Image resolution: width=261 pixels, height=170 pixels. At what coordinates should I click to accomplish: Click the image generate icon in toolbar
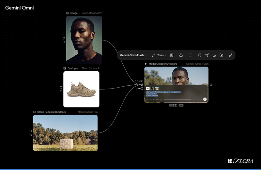[x=172, y=55]
